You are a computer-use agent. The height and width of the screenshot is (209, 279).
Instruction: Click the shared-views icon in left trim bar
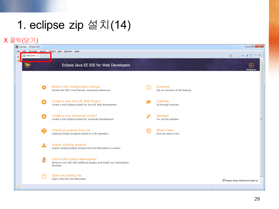point(18,61)
